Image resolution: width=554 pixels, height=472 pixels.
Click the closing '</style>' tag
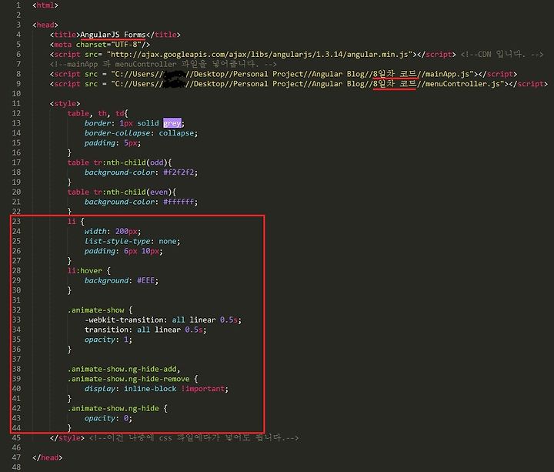click(67, 437)
